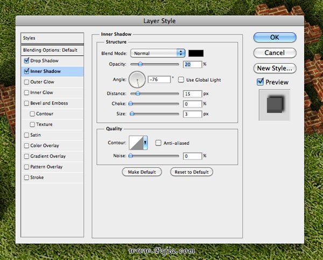The image size is (323, 260).
Task: Enable the Anti-aliased checkbox
Action: [158, 143]
